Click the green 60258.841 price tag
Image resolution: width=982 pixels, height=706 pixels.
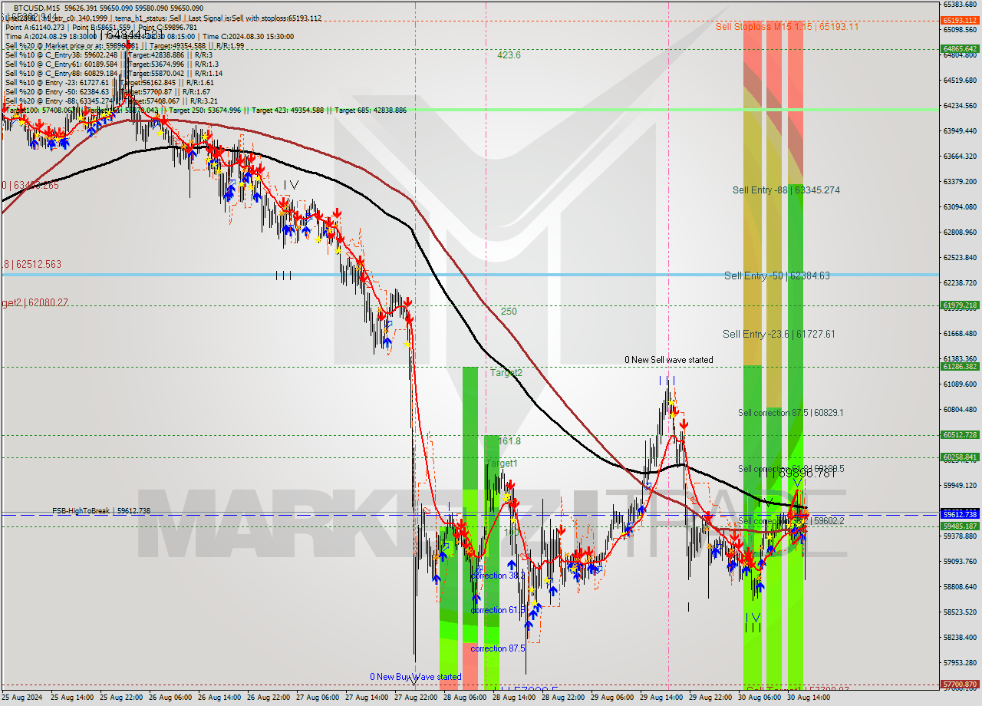[x=961, y=457]
